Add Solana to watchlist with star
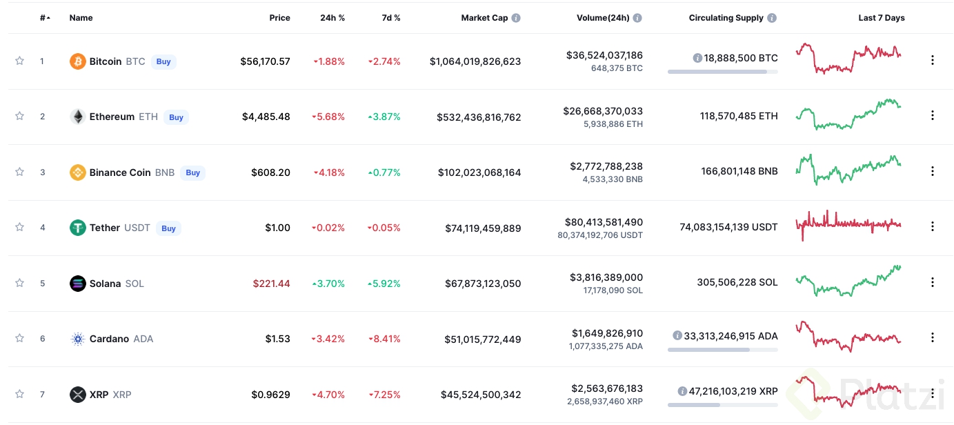Screen dimensions: 954x425 pyautogui.click(x=19, y=283)
